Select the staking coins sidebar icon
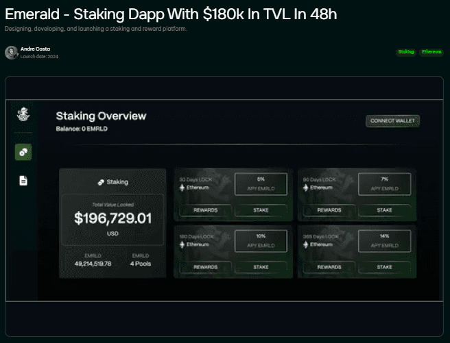The height and width of the screenshot is (343, 450). (x=23, y=152)
